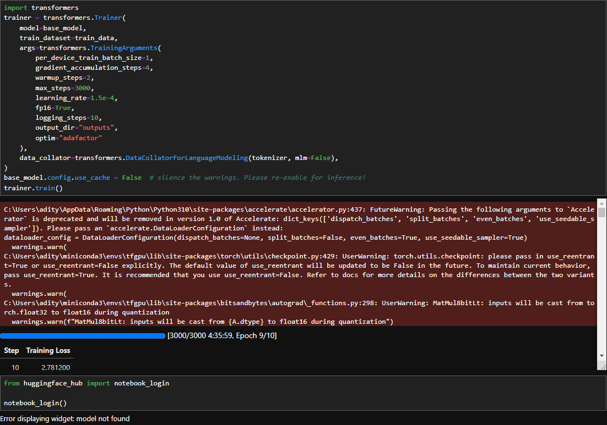
Task: Place cursor on trainer.train() line
Action: coord(33,188)
